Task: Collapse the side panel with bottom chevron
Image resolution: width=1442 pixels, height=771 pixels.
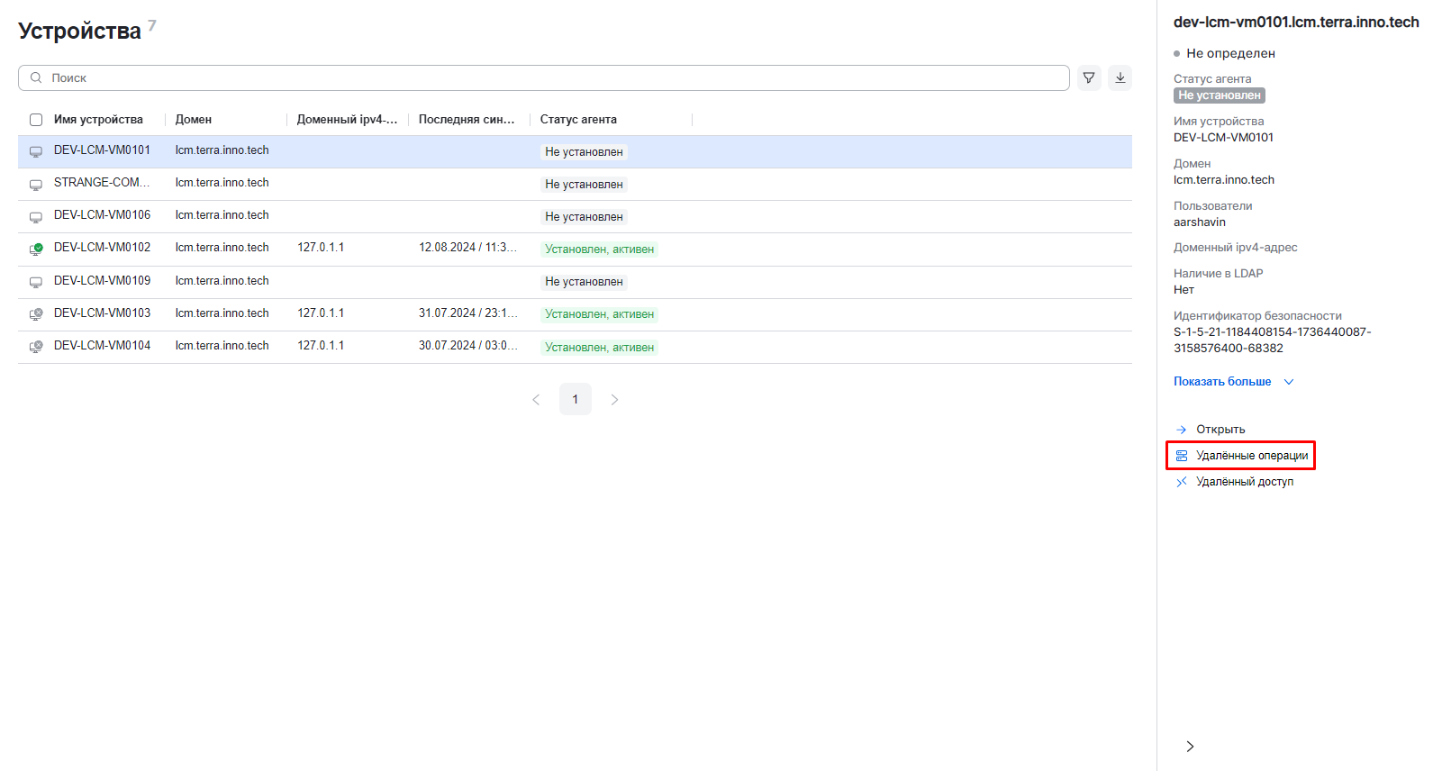Action: [x=1190, y=746]
